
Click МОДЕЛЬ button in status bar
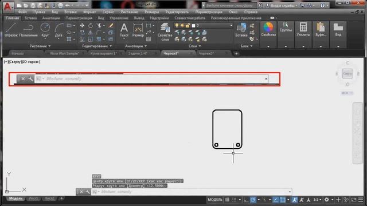click(x=215, y=200)
